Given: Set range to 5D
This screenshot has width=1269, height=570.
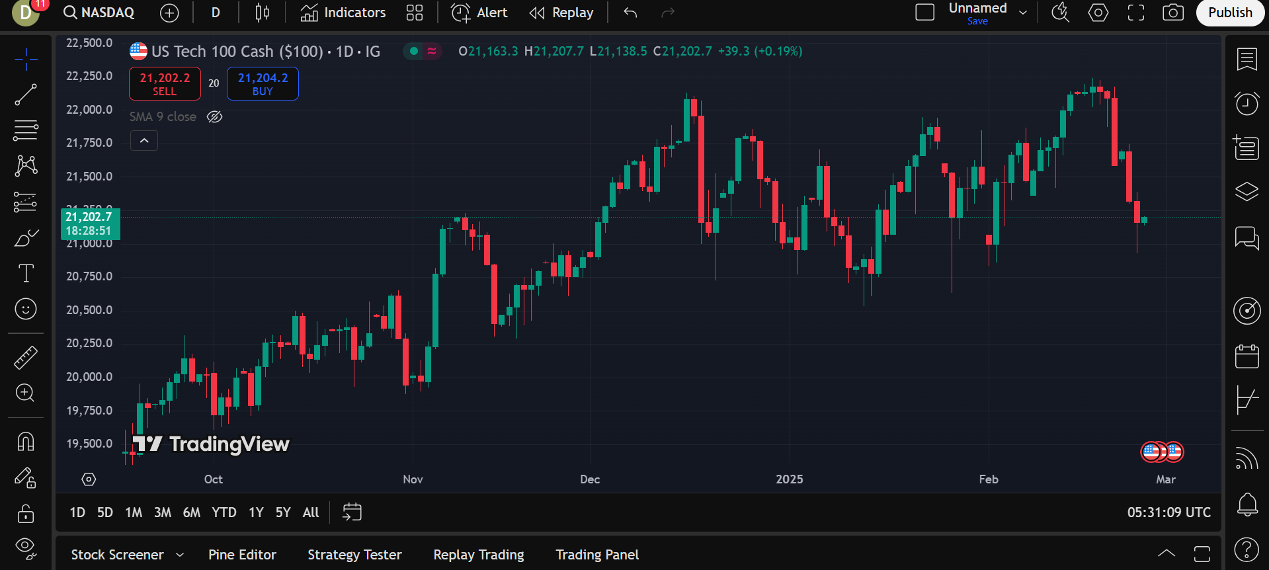Looking at the screenshot, I should pyautogui.click(x=105, y=512).
